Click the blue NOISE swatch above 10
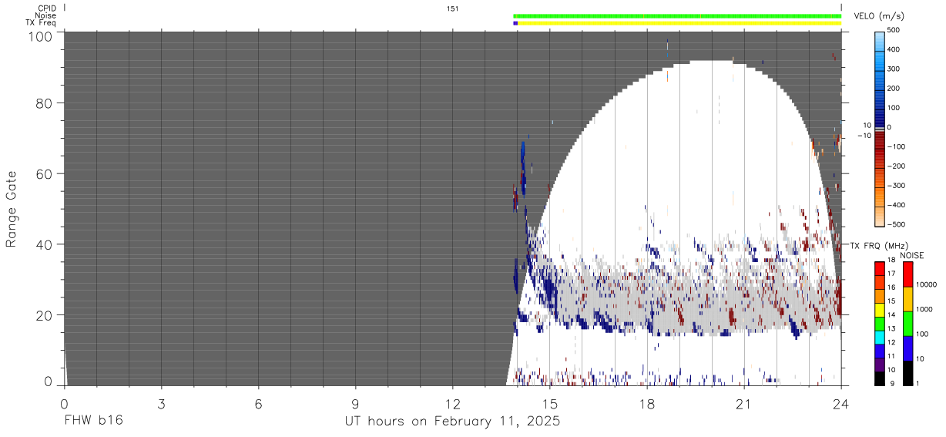 pos(907,348)
